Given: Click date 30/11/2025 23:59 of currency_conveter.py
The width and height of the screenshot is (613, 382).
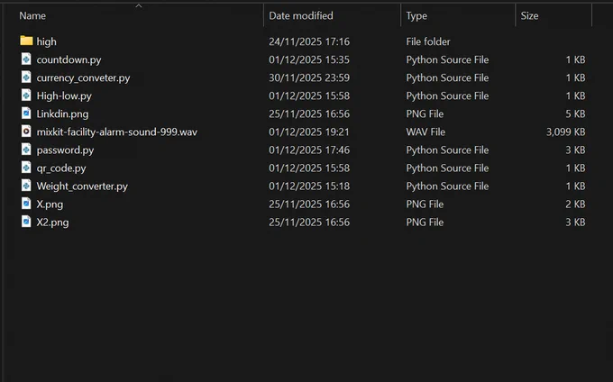Looking at the screenshot, I should (309, 77).
